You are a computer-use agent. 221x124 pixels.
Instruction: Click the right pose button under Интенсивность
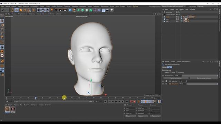[204, 78]
